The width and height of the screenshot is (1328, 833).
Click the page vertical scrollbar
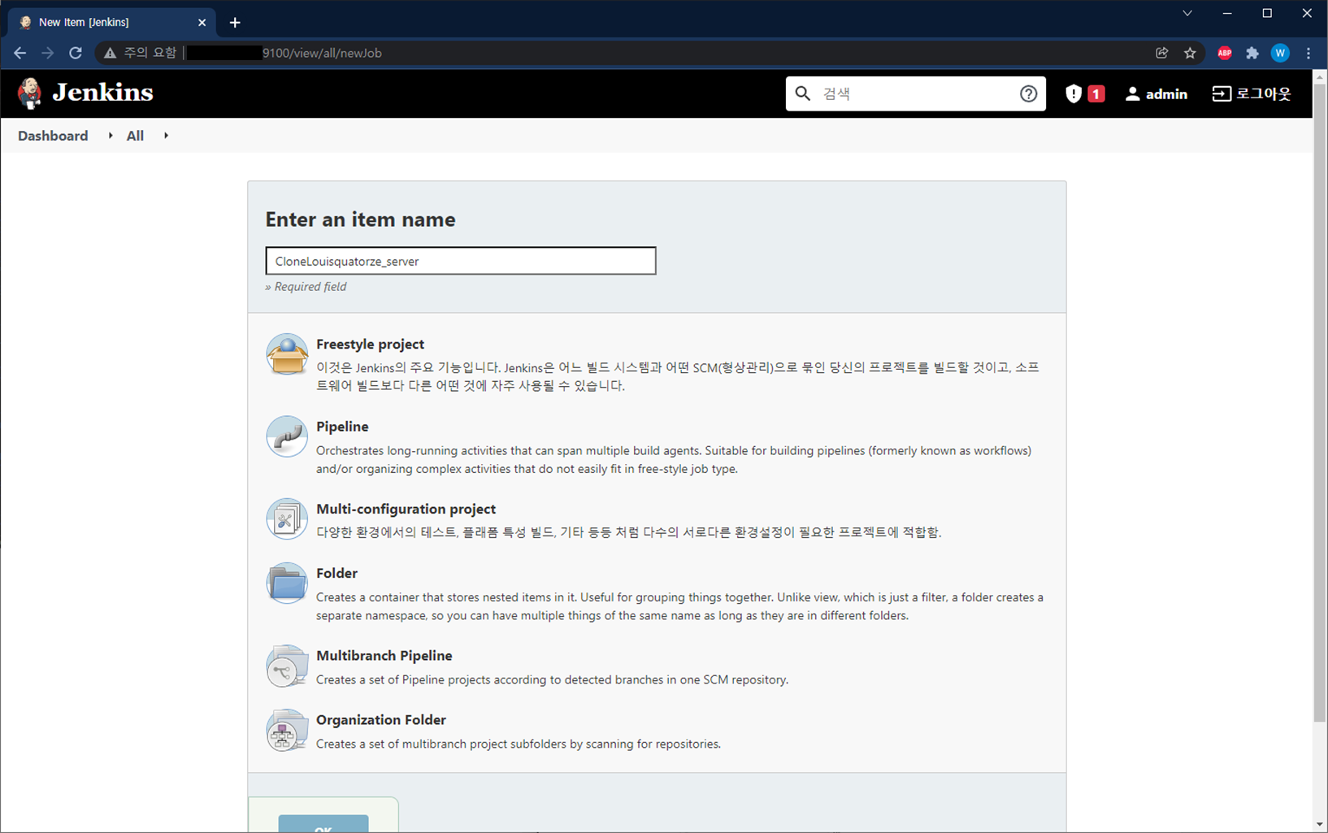point(1320,402)
